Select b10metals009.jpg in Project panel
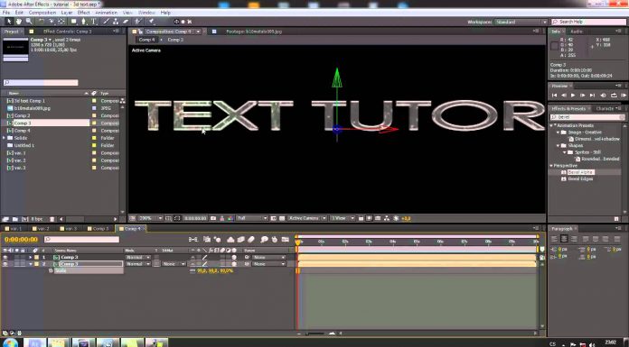 pos(33,108)
